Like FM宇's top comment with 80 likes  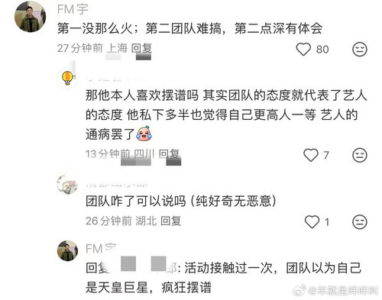click(303, 49)
